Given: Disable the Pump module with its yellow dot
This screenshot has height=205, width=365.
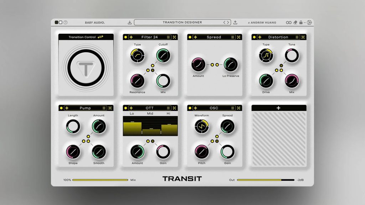Looking at the screenshot, I should tap(61, 108).
